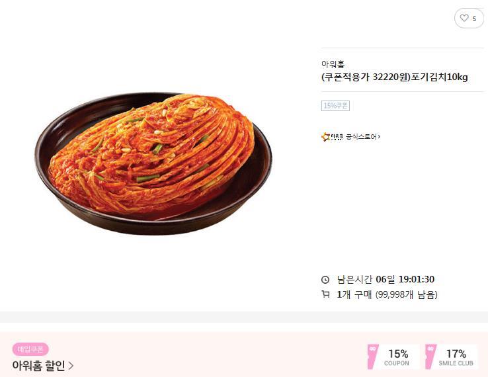Click the chevron after 공식스토어
488x377 pixels.
point(379,137)
